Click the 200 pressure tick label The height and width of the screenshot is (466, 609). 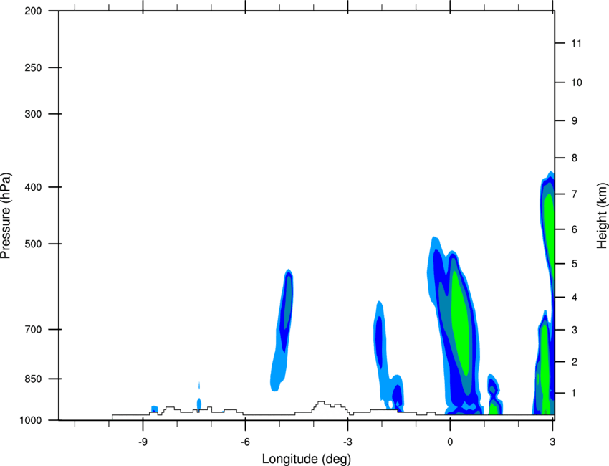[33, 11]
